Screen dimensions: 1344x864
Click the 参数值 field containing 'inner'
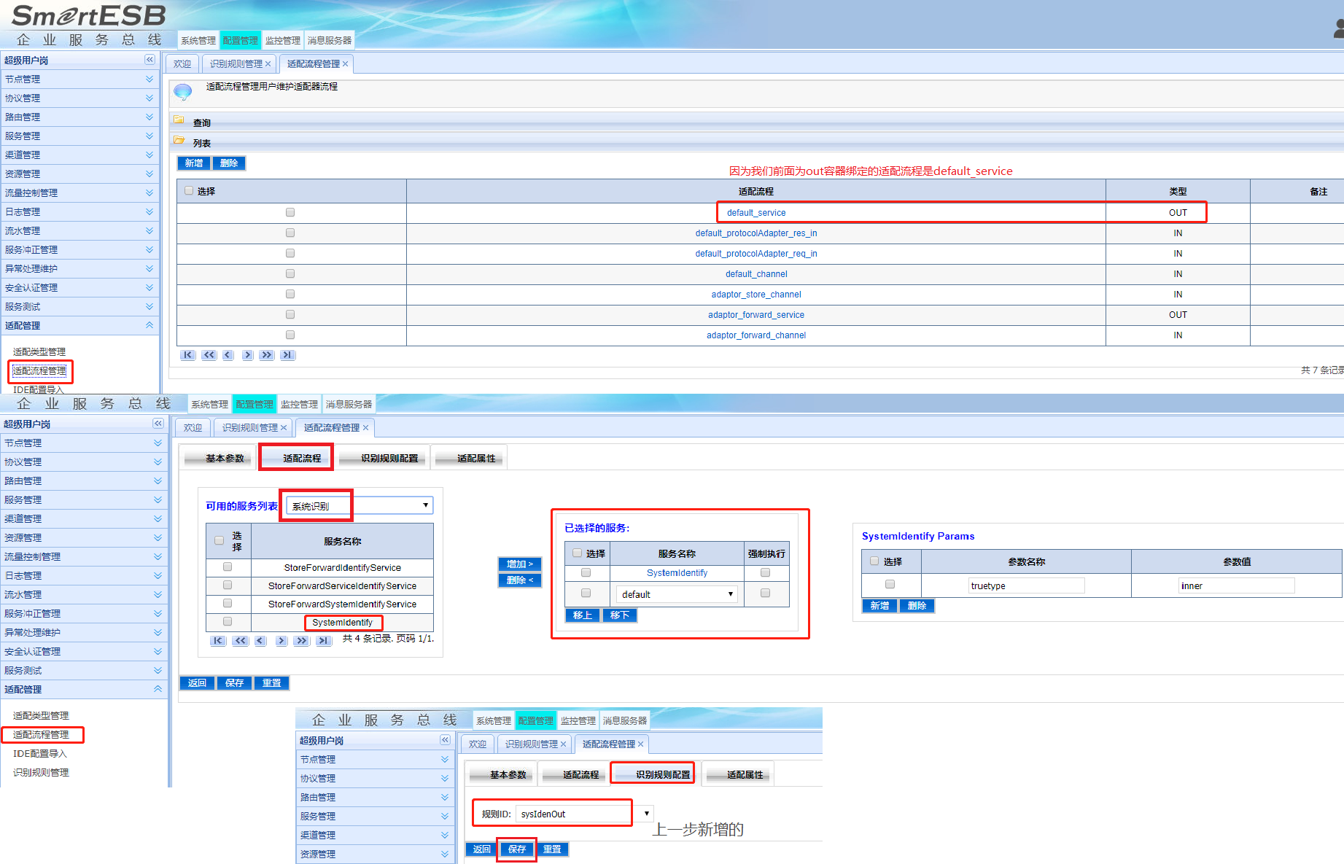(1236, 585)
